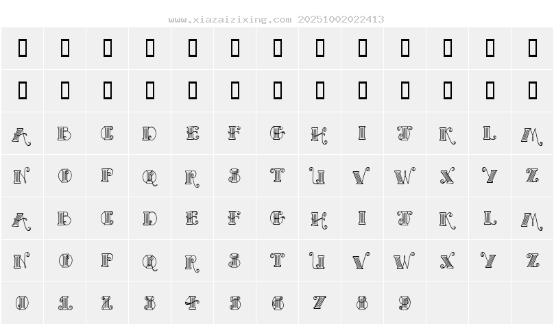Click the digit 9 glyph

[405, 303]
